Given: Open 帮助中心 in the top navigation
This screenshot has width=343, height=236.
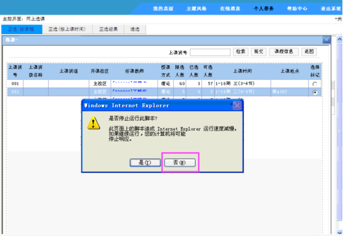Looking at the screenshot, I should tap(297, 9).
